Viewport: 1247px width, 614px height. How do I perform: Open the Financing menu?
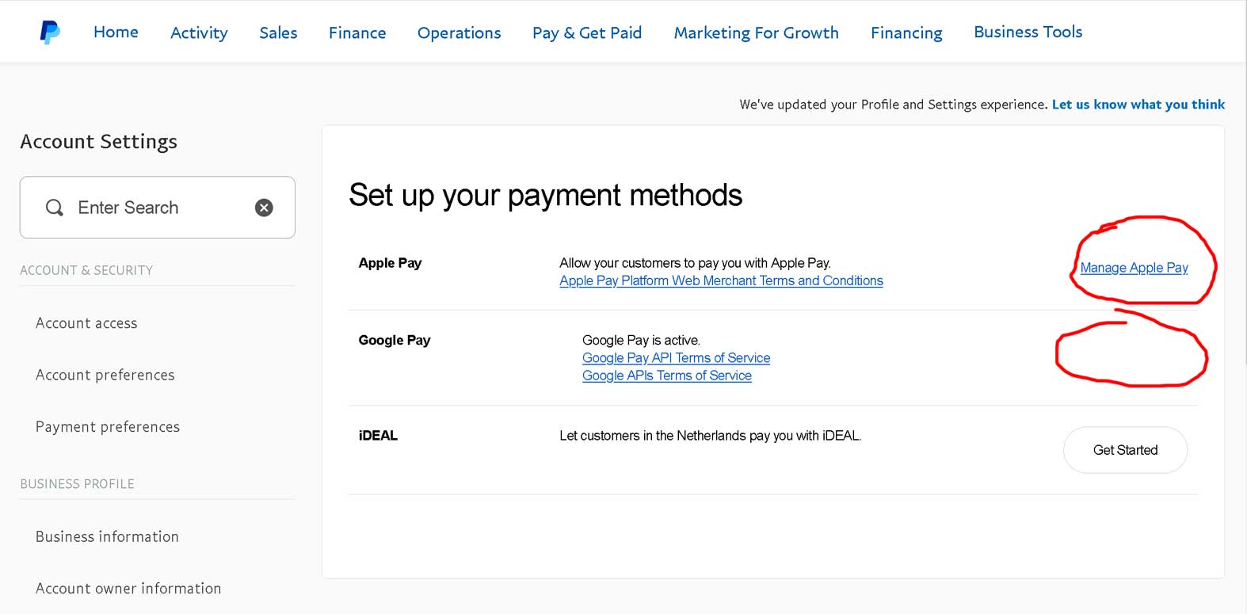[906, 32]
